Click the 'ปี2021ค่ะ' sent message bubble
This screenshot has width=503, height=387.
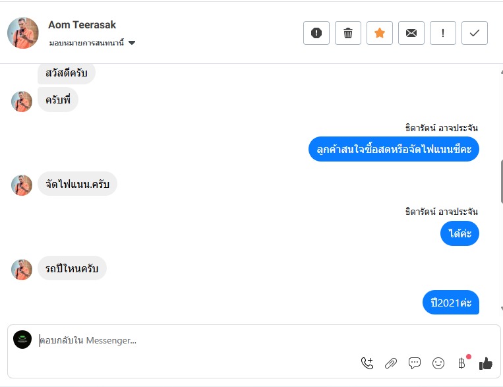[x=451, y=303]
